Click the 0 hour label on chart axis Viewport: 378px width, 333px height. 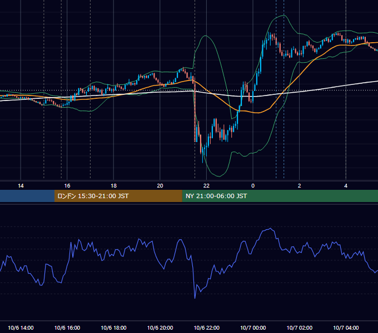[x=253, y=186]
